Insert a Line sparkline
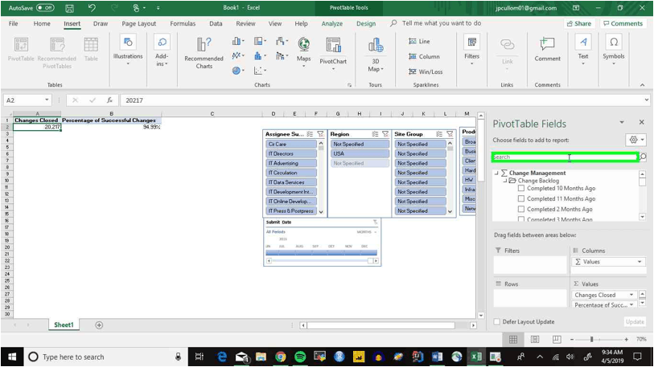Screen dimensions: 654x367 pyautogui.click(x=420, y=41)
